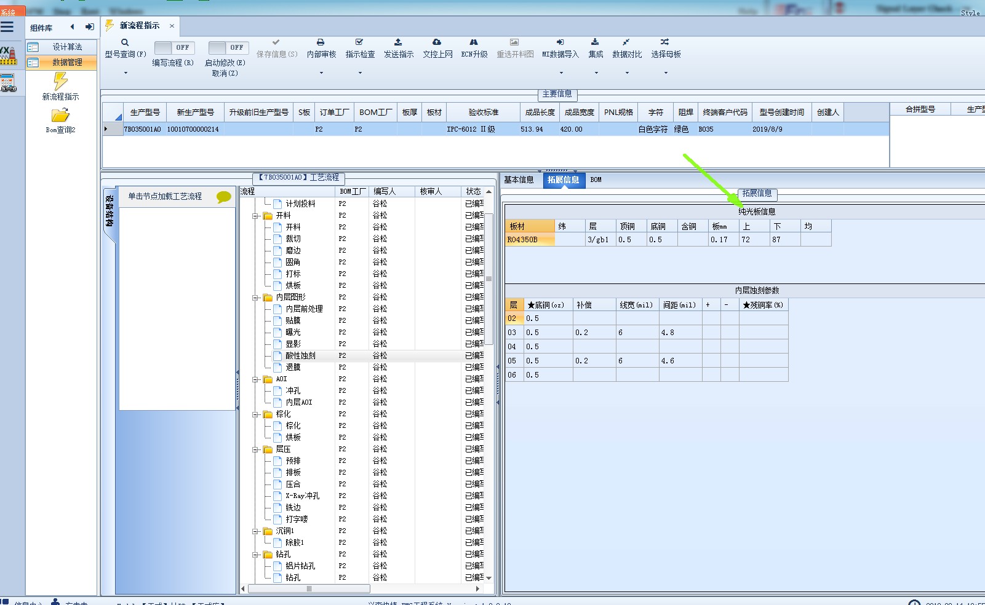Close the 新流程指示 tab
The height and width of the screenshot is (605, 985).
click(x=172, y=26)
